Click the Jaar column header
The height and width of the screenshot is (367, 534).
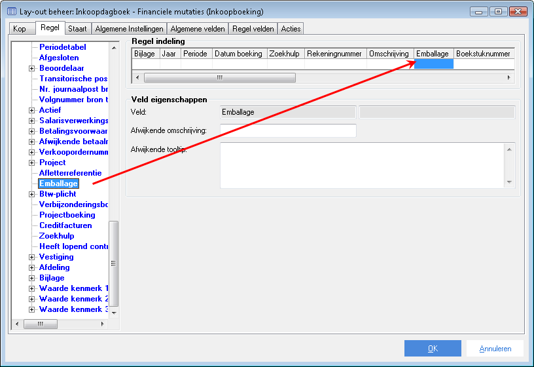click(170, 54)
